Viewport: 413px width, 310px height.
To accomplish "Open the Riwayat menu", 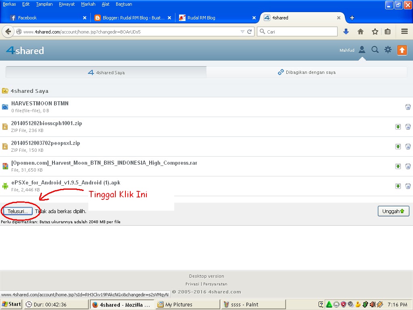I will (x=67, y=4).
